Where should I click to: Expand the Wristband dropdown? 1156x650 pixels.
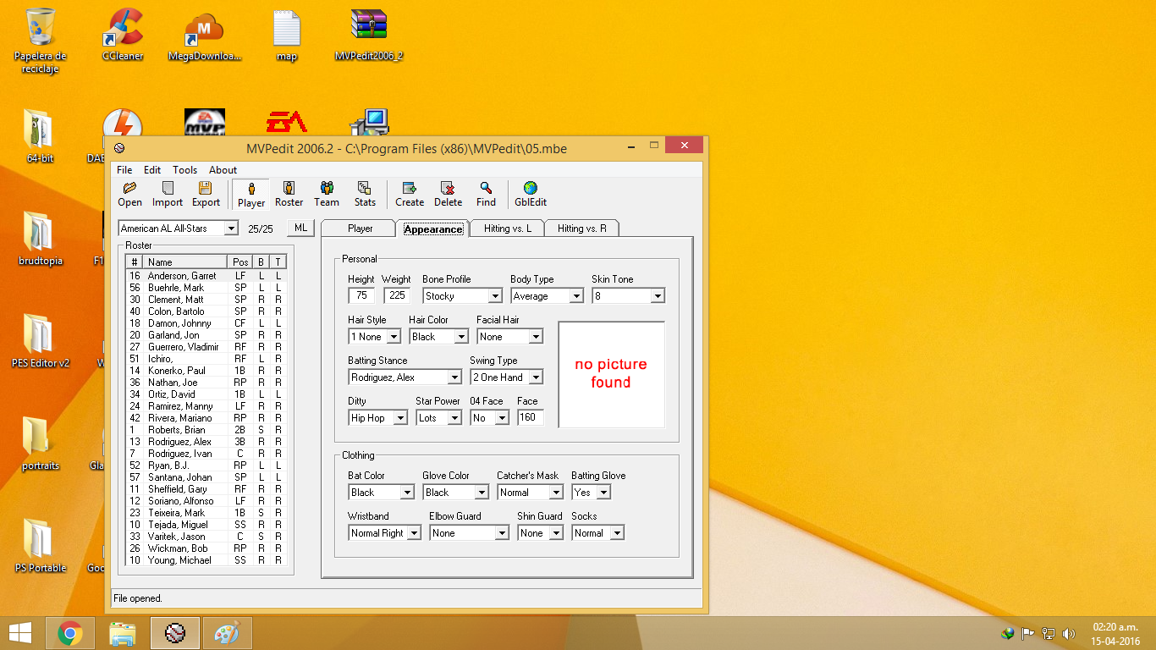pyautogui.click(x=414, y=533)
